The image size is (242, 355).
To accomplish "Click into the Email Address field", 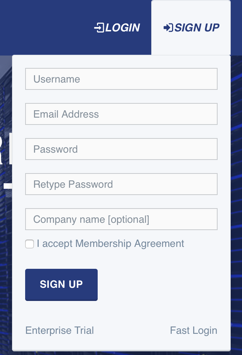I will (121, 114).
